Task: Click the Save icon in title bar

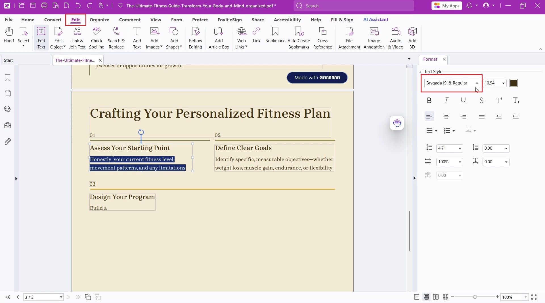Action: pyautogui.click(x=33, y=6)
